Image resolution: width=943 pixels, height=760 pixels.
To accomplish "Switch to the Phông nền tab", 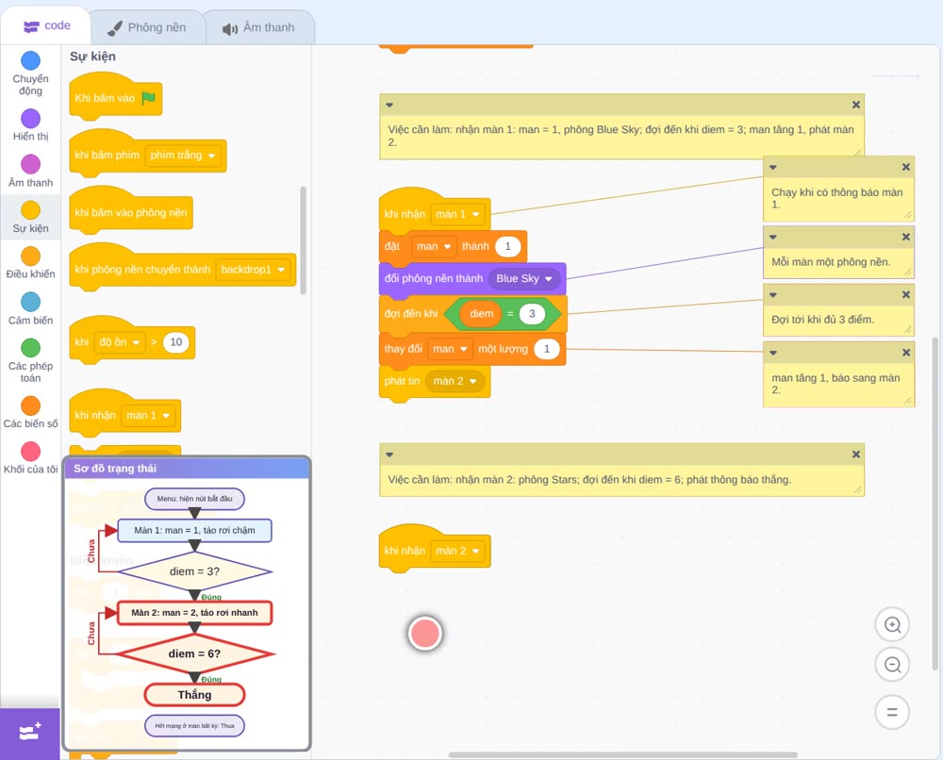I will point(147,27).
